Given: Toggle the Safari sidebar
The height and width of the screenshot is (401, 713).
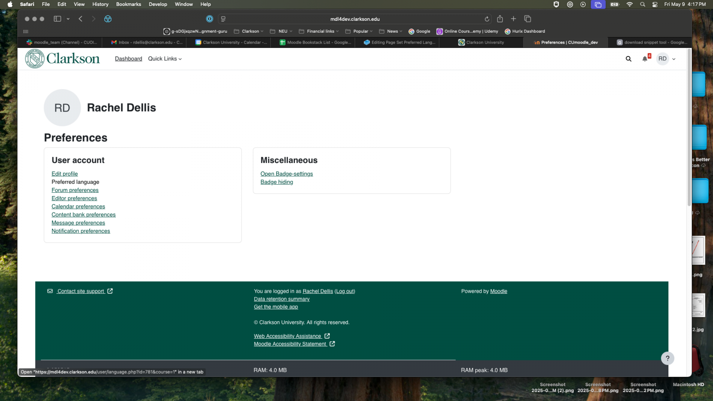Looking at the screenshot, I should (x=57, y=19).
